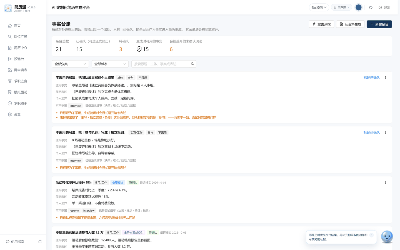Click 从资料生成 button
The height and width of the screenshot is (250, 400).
(351, 24)
